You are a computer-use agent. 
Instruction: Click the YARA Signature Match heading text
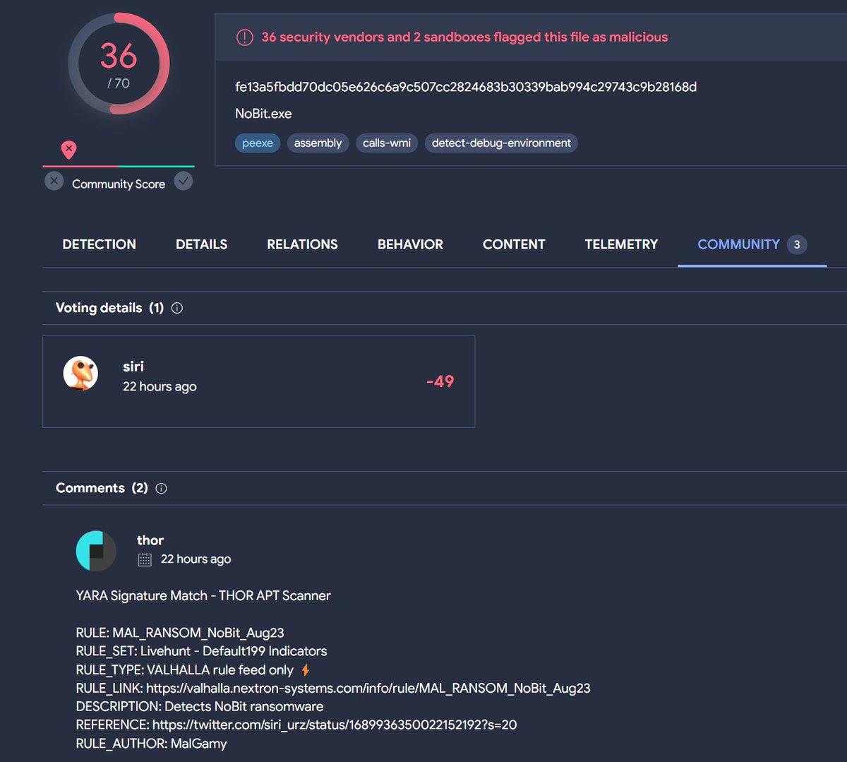(x=203, y=595)
